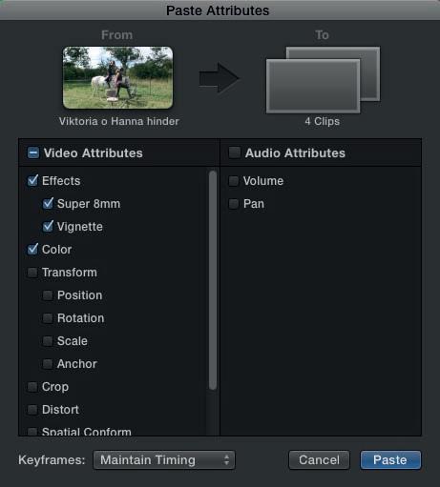
Task: Tick the Anchor checkbox
Action: pyautogui.click(x=48, y=364)
